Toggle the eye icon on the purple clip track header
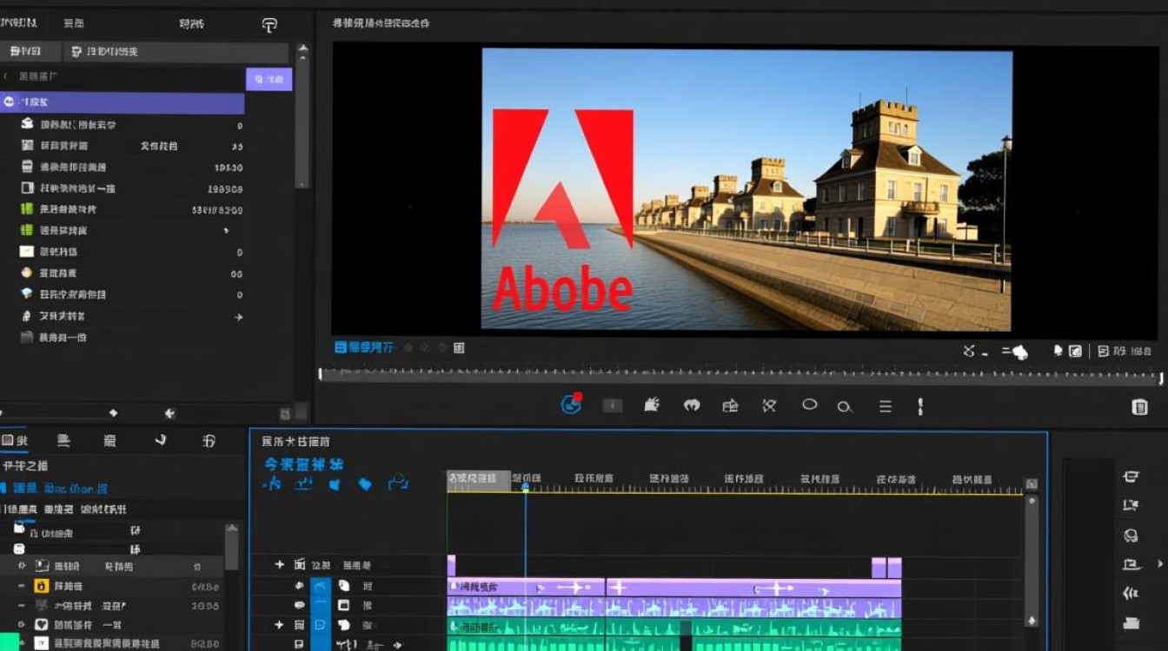The height and width of the screenshot is (651, 1168). (300, 586)
